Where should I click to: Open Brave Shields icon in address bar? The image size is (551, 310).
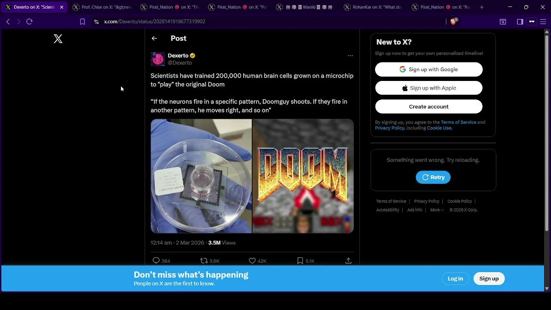click(453, 21)
